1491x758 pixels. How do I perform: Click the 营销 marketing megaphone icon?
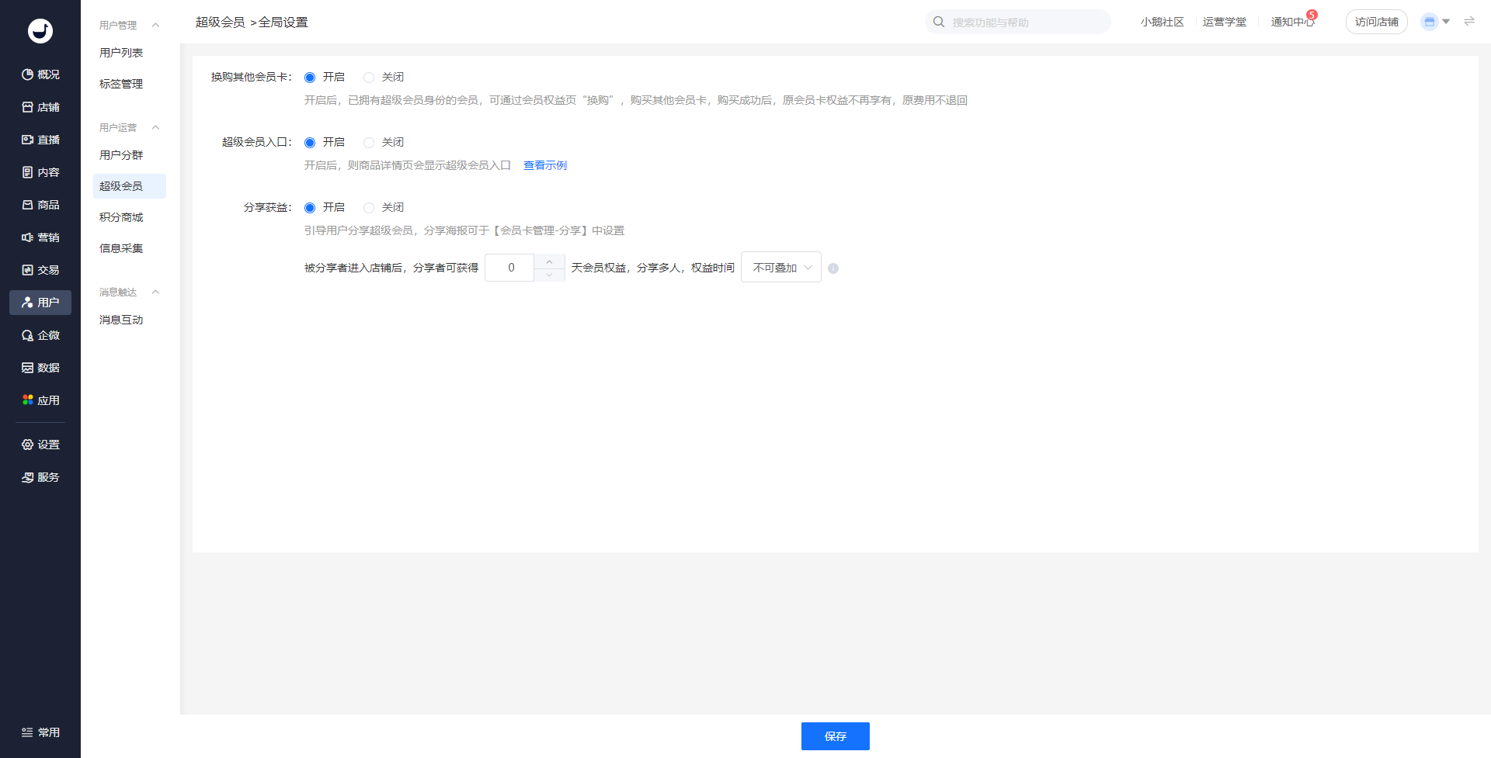[28, 237]
